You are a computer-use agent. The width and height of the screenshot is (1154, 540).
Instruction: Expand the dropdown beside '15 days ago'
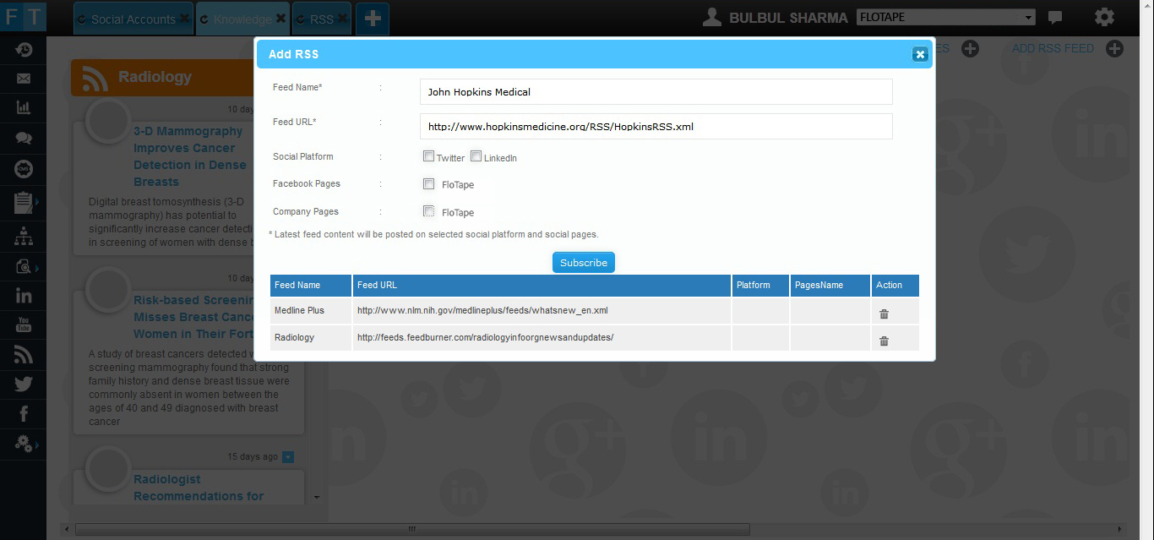coord(288,457)
